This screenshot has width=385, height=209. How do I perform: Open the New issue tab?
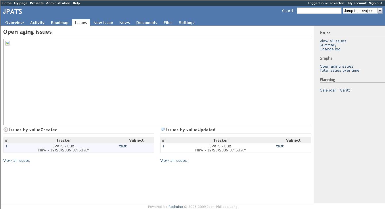click(x=103, y=22)
